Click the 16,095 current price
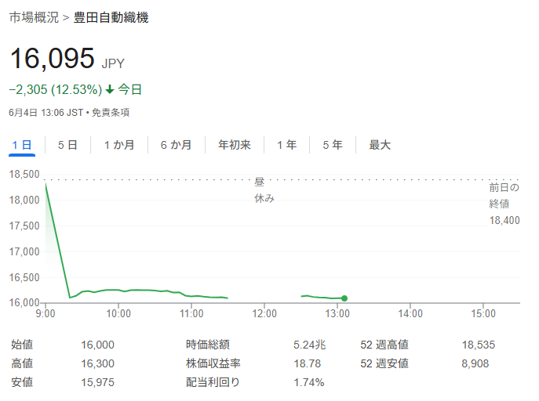 pyautogui.click(x=53, y=58)
